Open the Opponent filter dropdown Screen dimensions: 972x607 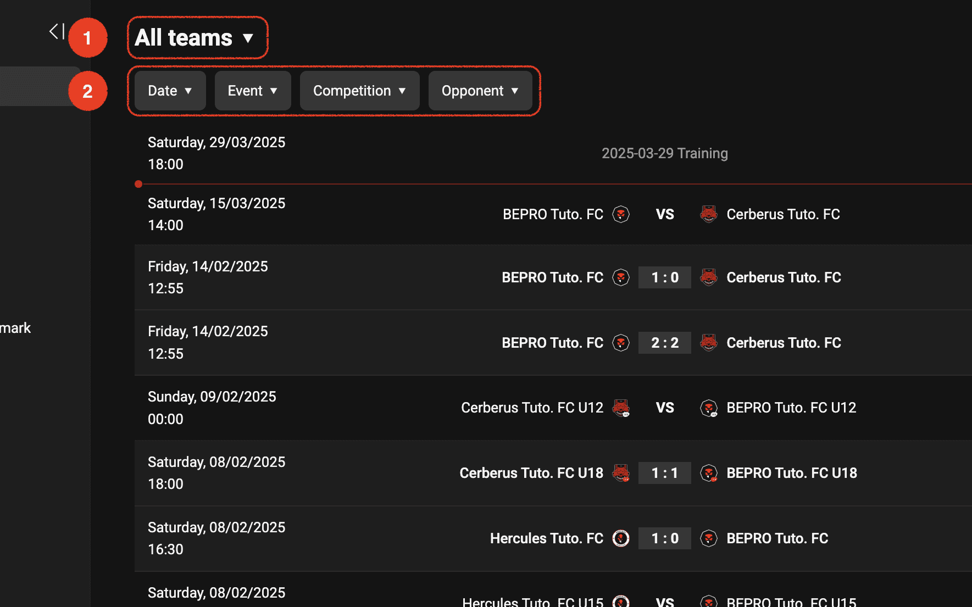[480, 91]
